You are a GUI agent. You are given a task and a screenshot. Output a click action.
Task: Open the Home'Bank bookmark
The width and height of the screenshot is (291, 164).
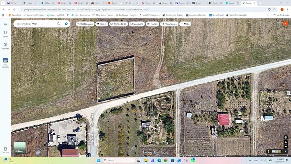pyautogui.click(x=15, y=15)
